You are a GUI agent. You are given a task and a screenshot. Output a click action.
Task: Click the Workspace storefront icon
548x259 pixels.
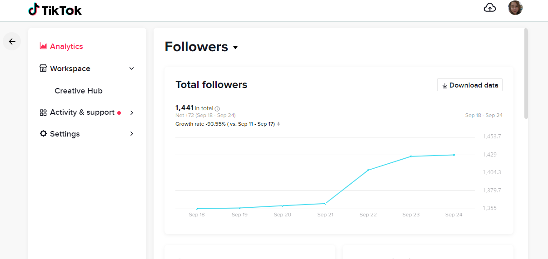43,68
